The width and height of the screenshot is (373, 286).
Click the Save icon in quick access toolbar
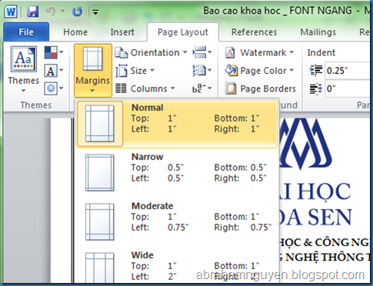pos(32,12)
